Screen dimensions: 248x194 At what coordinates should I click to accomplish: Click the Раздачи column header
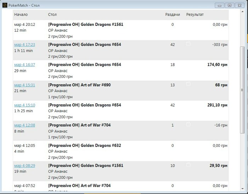click(x=173, y=15)
